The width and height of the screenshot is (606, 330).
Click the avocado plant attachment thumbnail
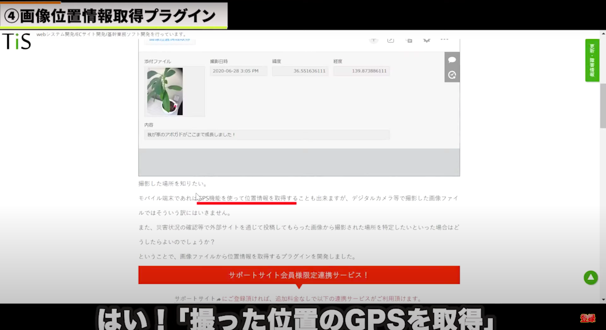click(165, 91)
